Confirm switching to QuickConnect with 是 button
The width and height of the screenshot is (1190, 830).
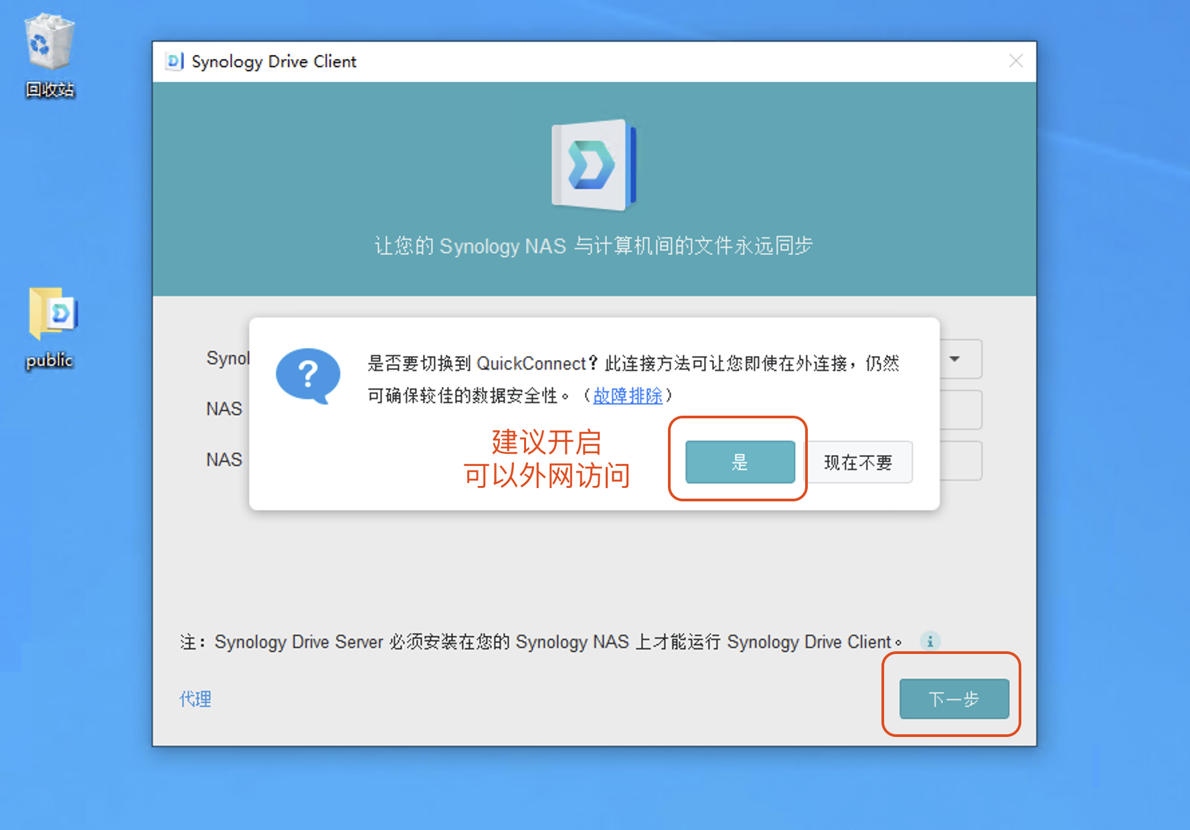tap(740, 462)
